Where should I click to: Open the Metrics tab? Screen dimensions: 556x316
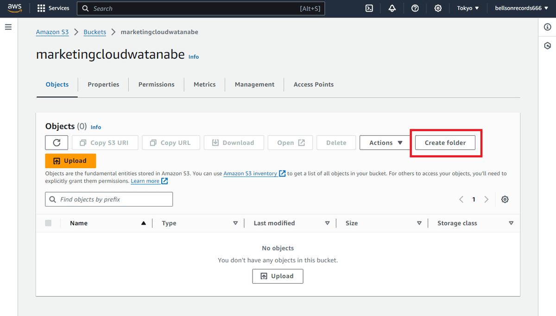pos(205,85)
